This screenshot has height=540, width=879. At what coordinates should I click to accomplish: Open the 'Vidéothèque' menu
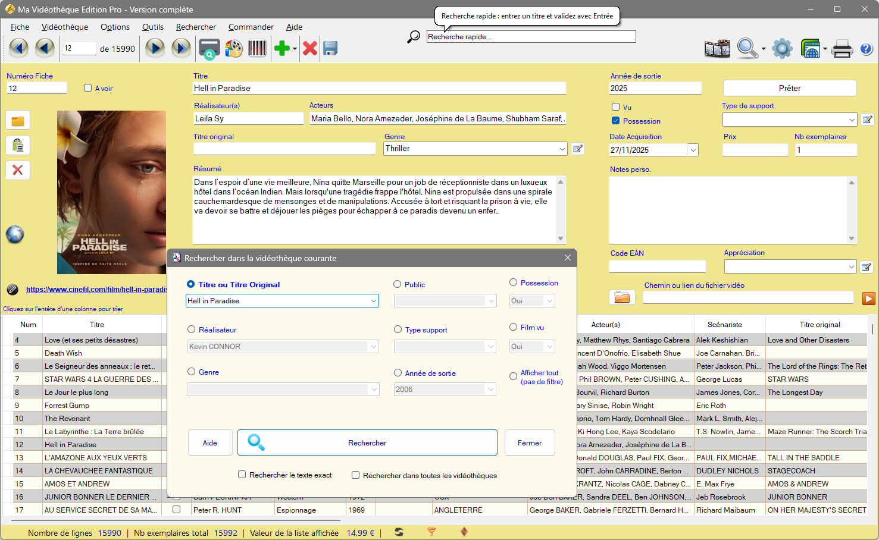[65, 27]
